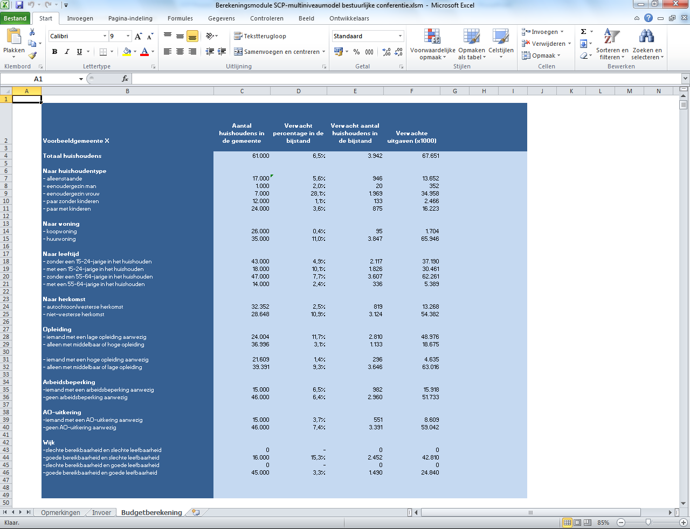This screenshot has width=690, height=529.
Task: Click the Format Painter brush icon
Action: pyautogui.click(x=32, y=55)
